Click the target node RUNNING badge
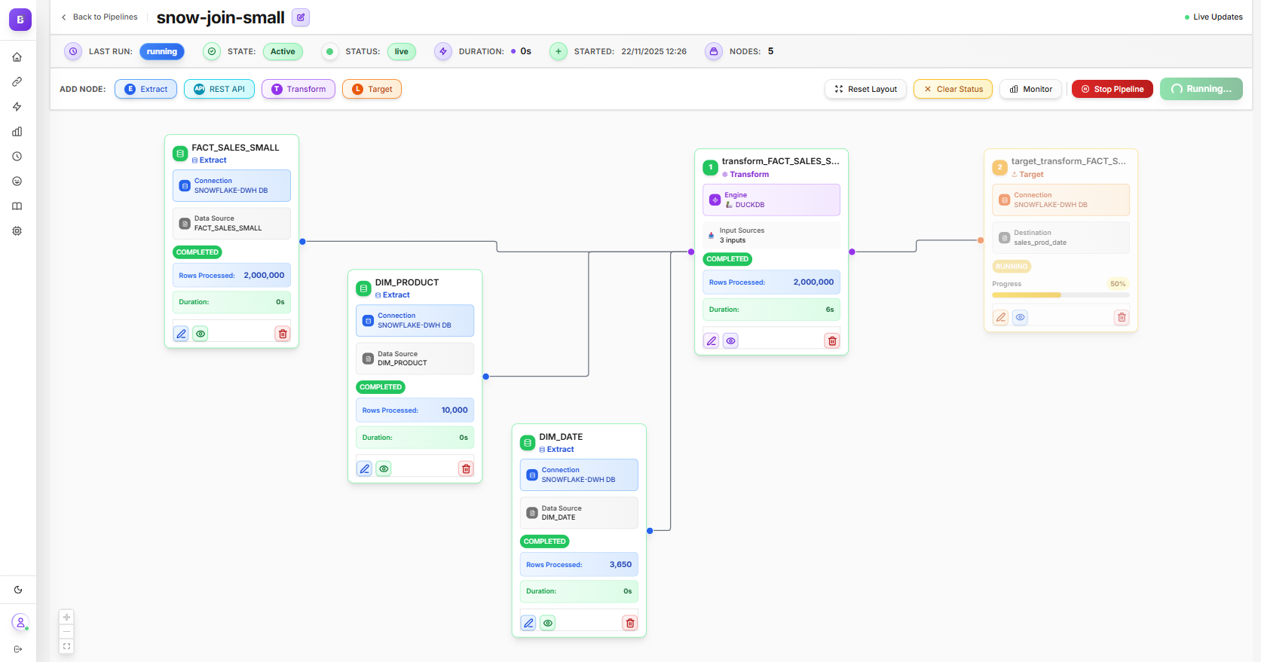This screenshot has width=1261, height=662. (1012, 267)
